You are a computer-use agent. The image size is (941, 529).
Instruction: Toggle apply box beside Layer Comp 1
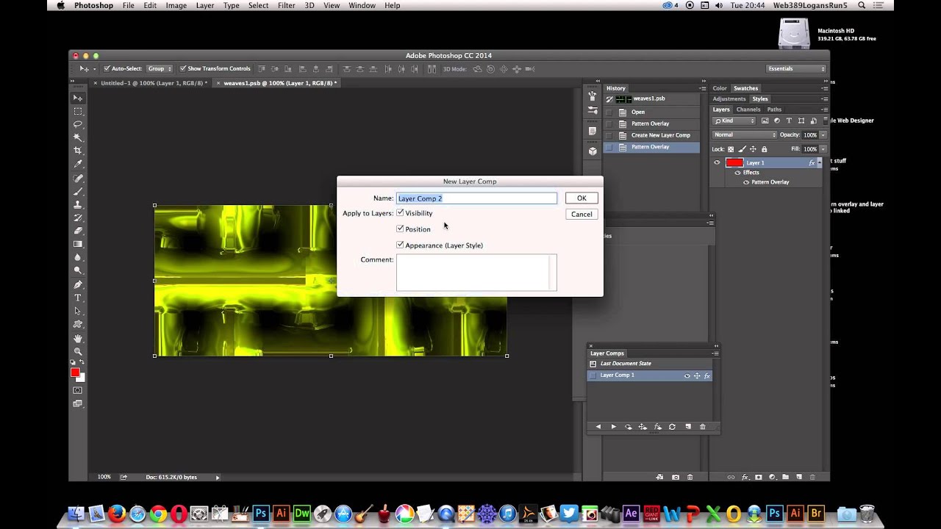(593, 375)
